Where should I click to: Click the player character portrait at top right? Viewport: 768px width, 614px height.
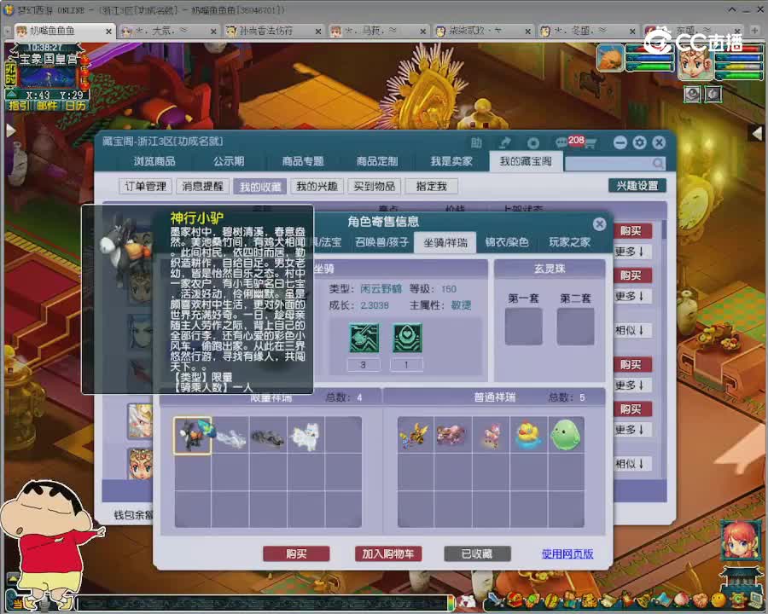pos(696,62)
